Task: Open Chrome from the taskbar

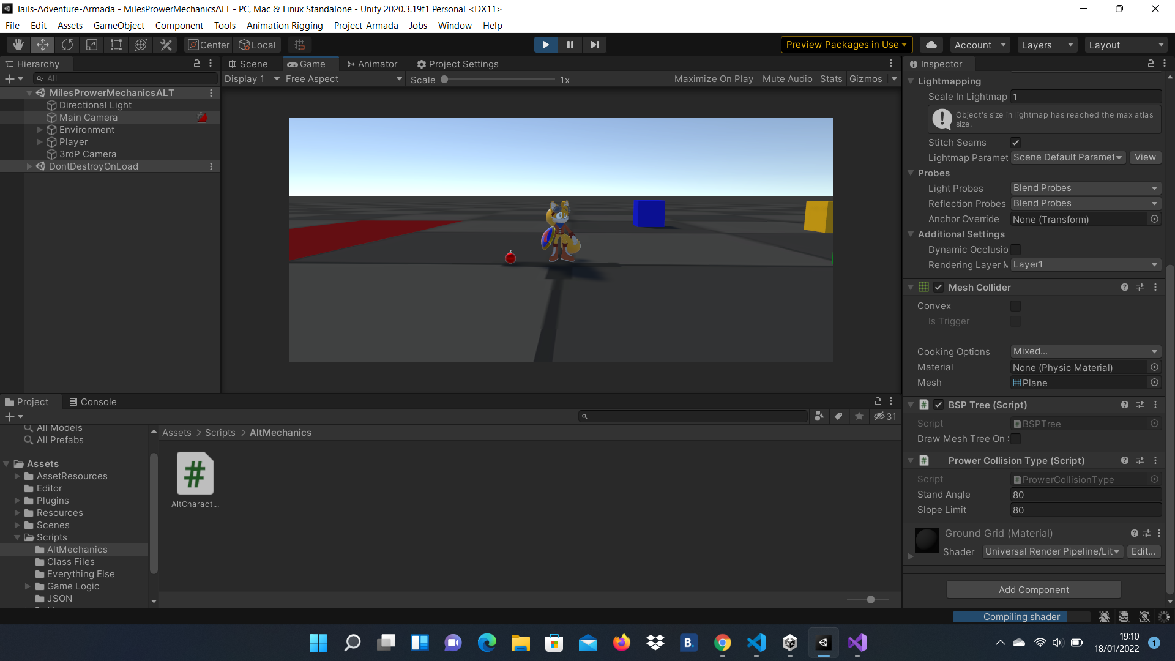Action: coord(723,643)
